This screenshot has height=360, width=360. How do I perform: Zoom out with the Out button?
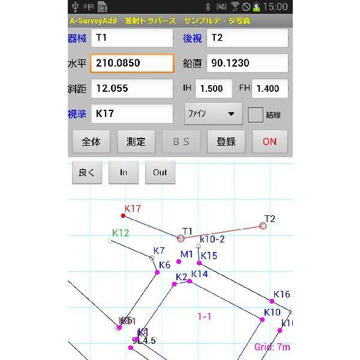point(160,172)
